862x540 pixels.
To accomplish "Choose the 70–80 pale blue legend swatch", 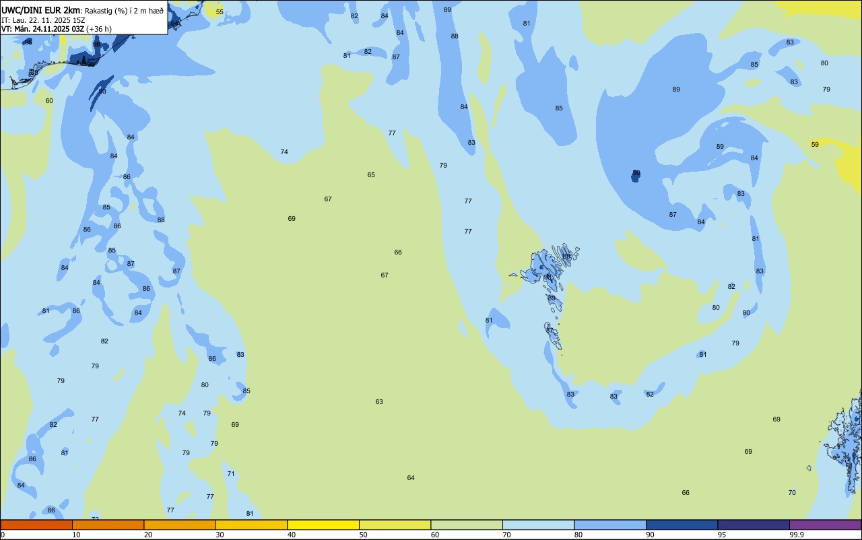I will coord(538,525).
